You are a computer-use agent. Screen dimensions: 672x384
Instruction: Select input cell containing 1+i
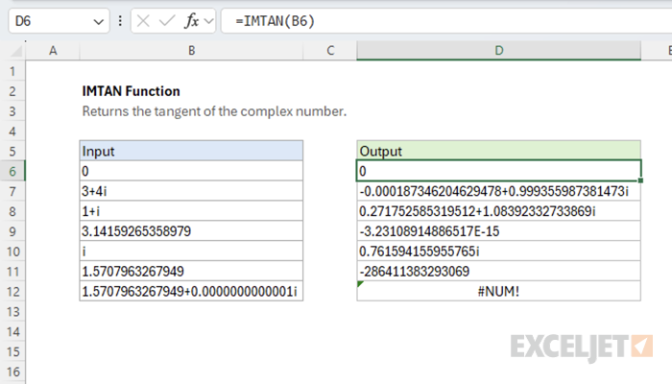pos(191,211)
